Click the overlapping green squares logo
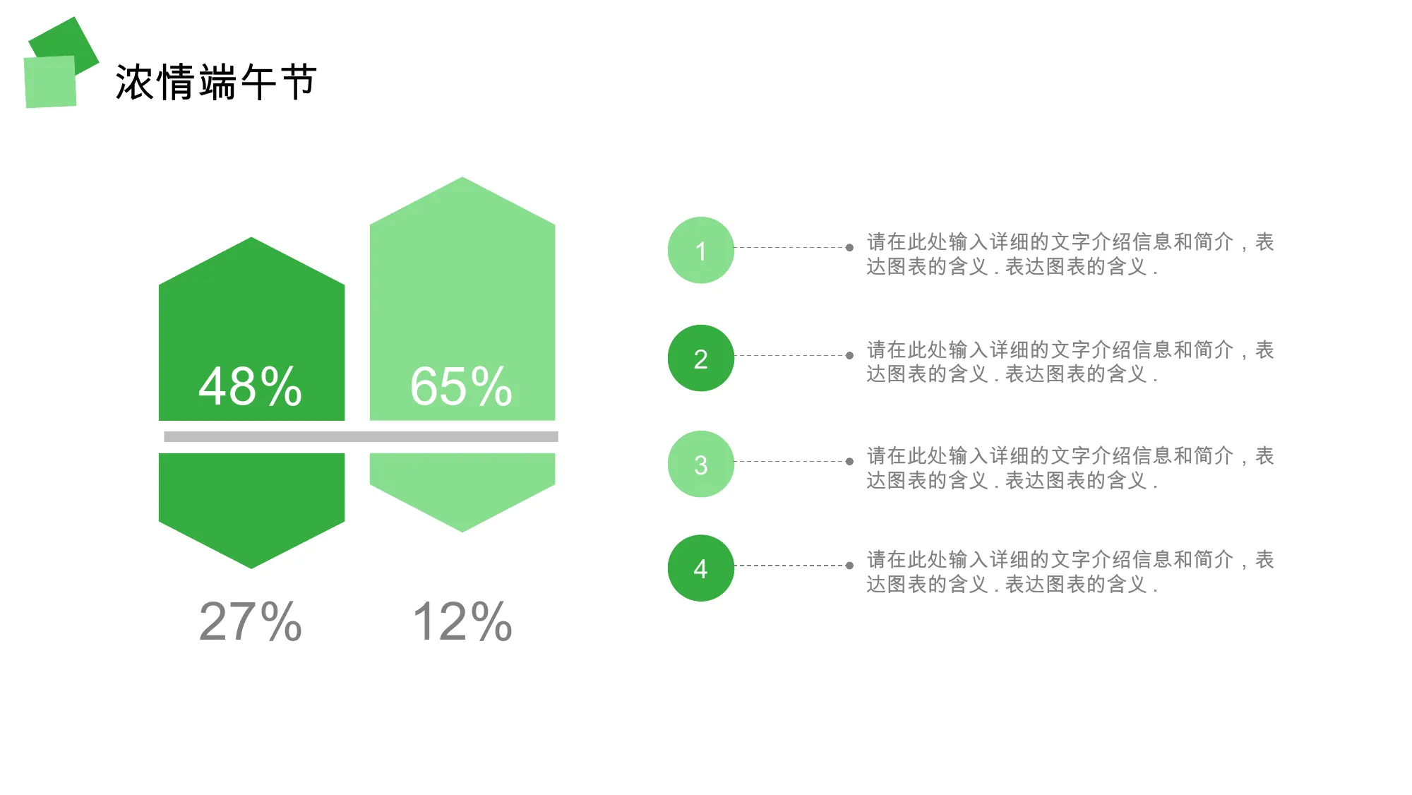Screen dimensions: 1412x795 point(61,63)
